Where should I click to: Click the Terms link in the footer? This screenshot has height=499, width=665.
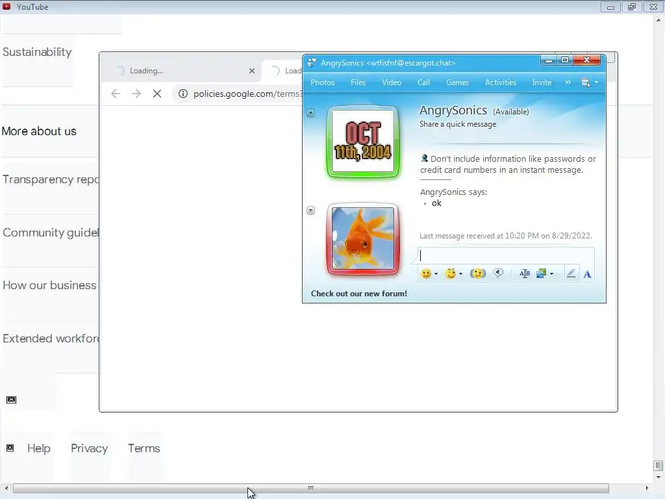[x=144, y=448]
